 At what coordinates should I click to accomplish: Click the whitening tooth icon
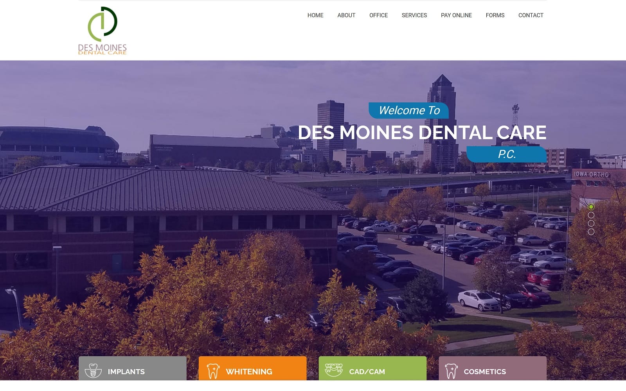coord(213,371)
